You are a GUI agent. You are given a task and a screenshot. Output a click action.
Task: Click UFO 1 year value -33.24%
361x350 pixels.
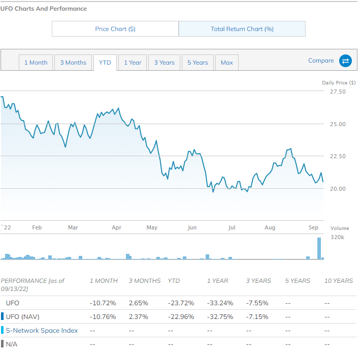click(220, 303)
